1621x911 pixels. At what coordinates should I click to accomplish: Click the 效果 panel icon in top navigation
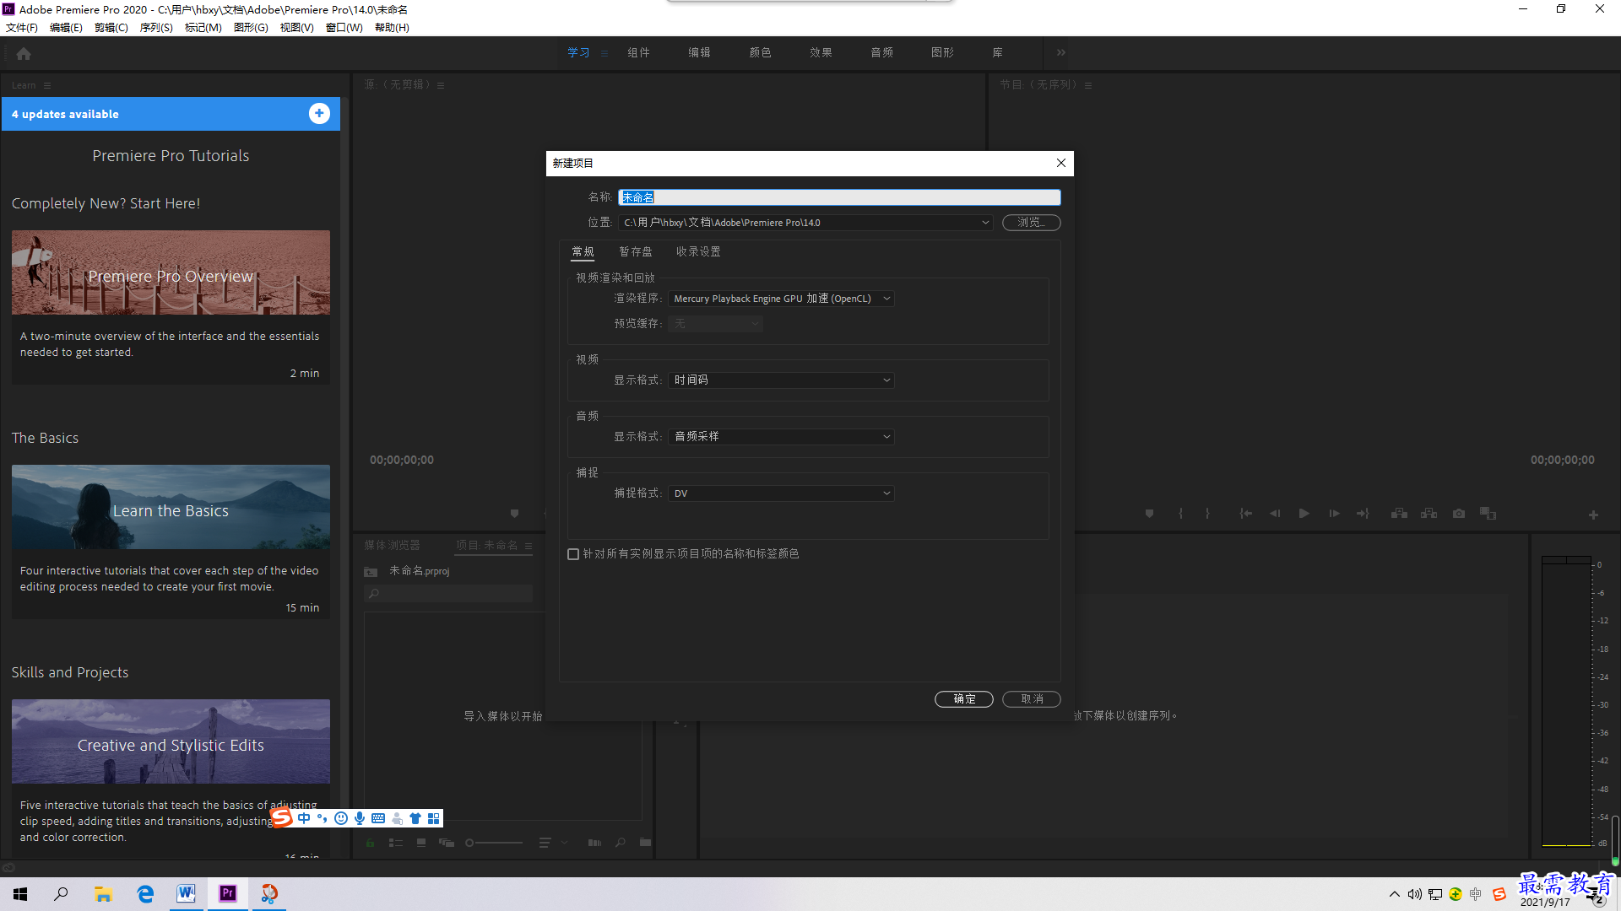[820, 52]
